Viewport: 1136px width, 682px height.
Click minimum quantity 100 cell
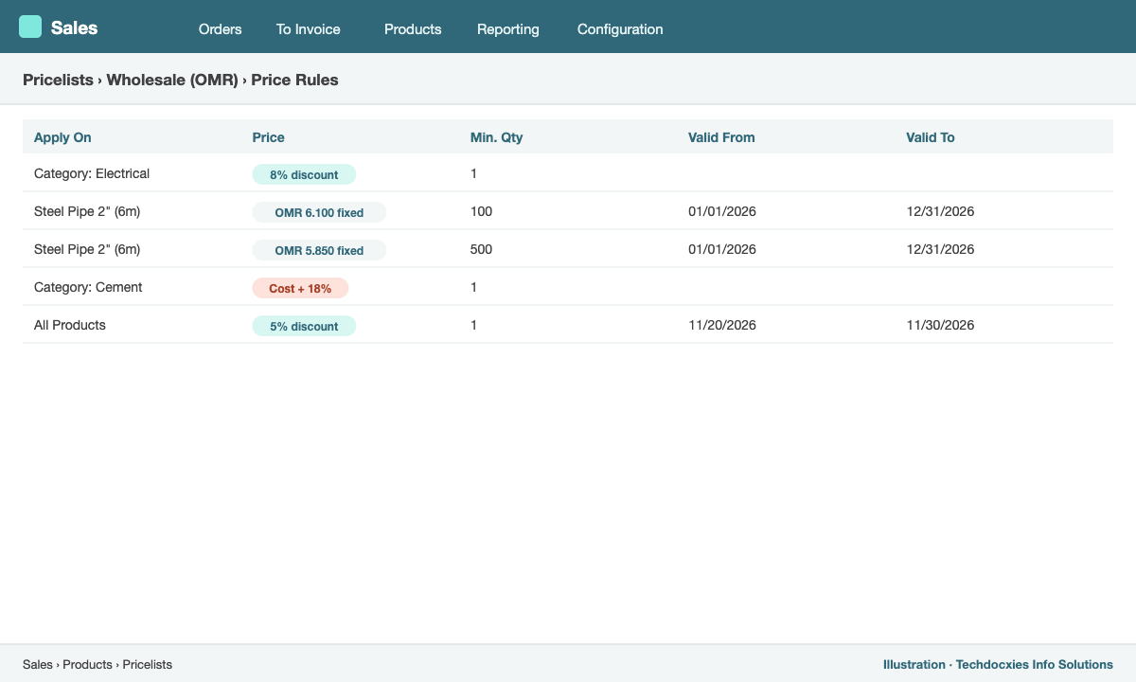[482, 211]
